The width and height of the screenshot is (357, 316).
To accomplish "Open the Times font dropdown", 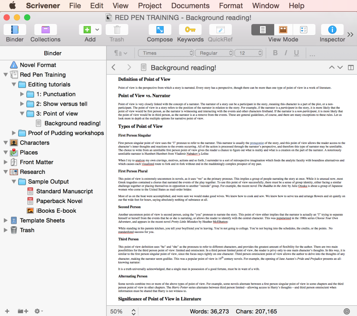I will (166, 53).
